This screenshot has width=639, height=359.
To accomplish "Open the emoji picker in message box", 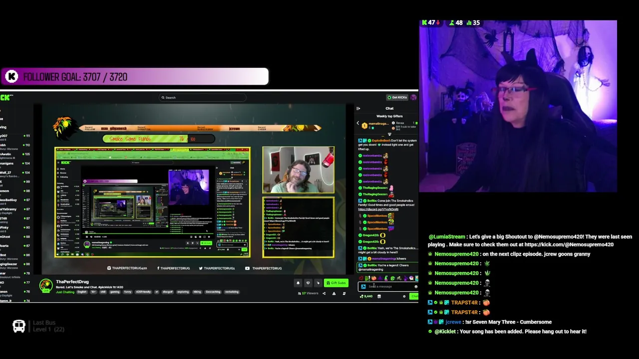I will (x=415, y=287).
